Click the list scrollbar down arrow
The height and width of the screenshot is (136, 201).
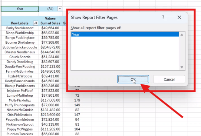[182, 67]
